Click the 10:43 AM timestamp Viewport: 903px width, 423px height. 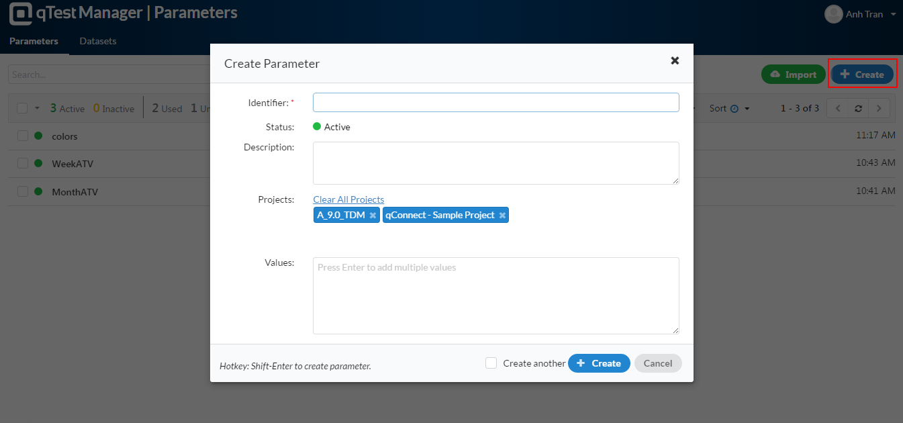(x=875, y=162)
